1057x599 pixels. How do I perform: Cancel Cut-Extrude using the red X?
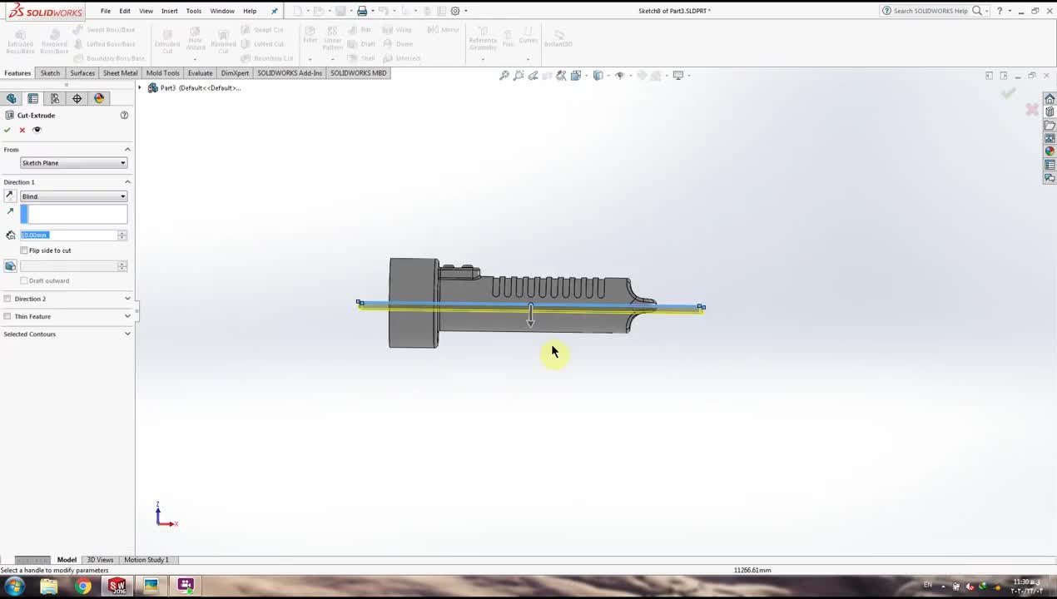point(22,130)
